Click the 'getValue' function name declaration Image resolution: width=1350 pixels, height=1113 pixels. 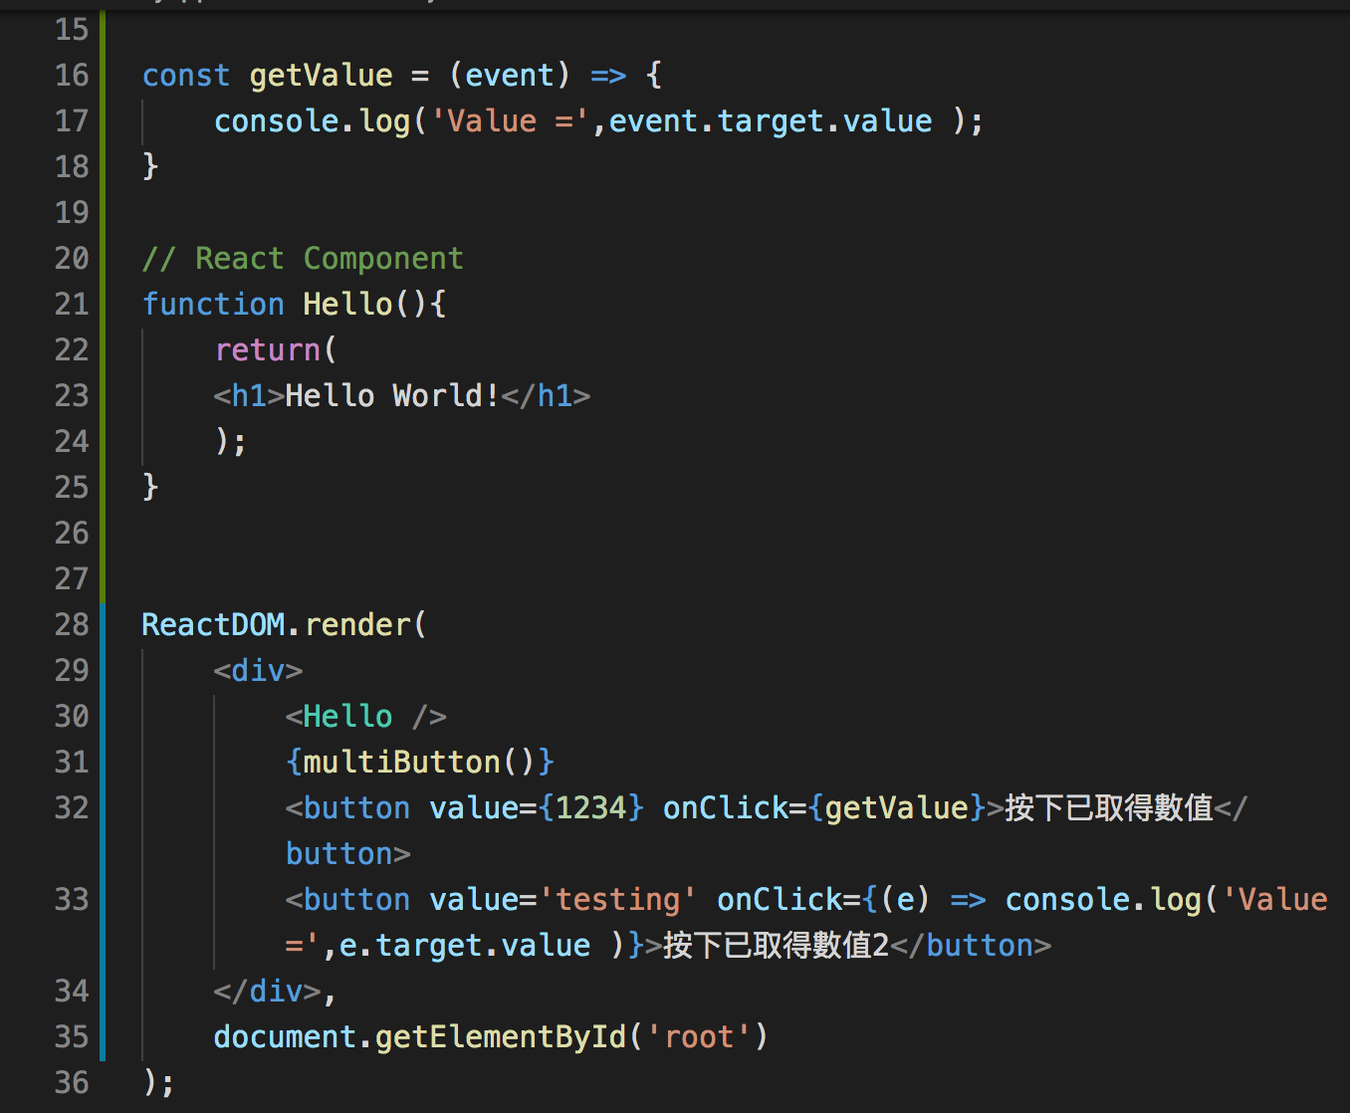322,76
